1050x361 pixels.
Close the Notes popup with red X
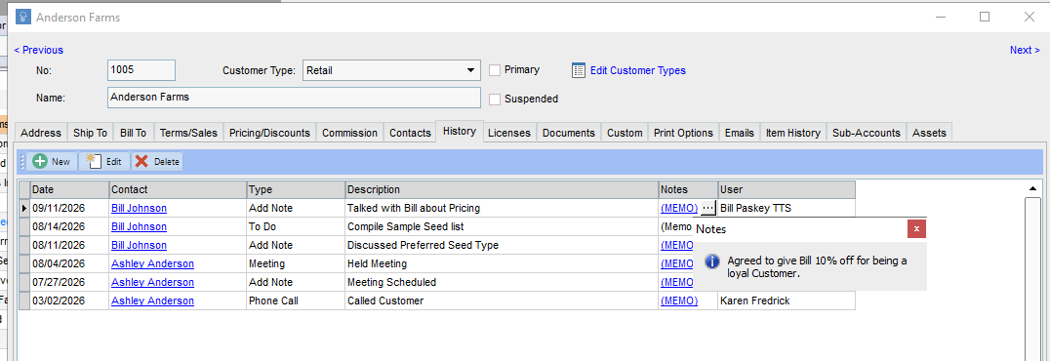(916, 229)
